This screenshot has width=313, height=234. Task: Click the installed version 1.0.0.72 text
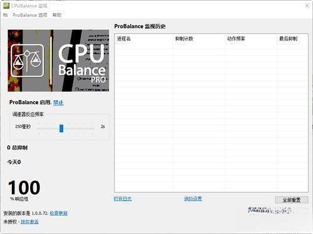click(26, 213)
